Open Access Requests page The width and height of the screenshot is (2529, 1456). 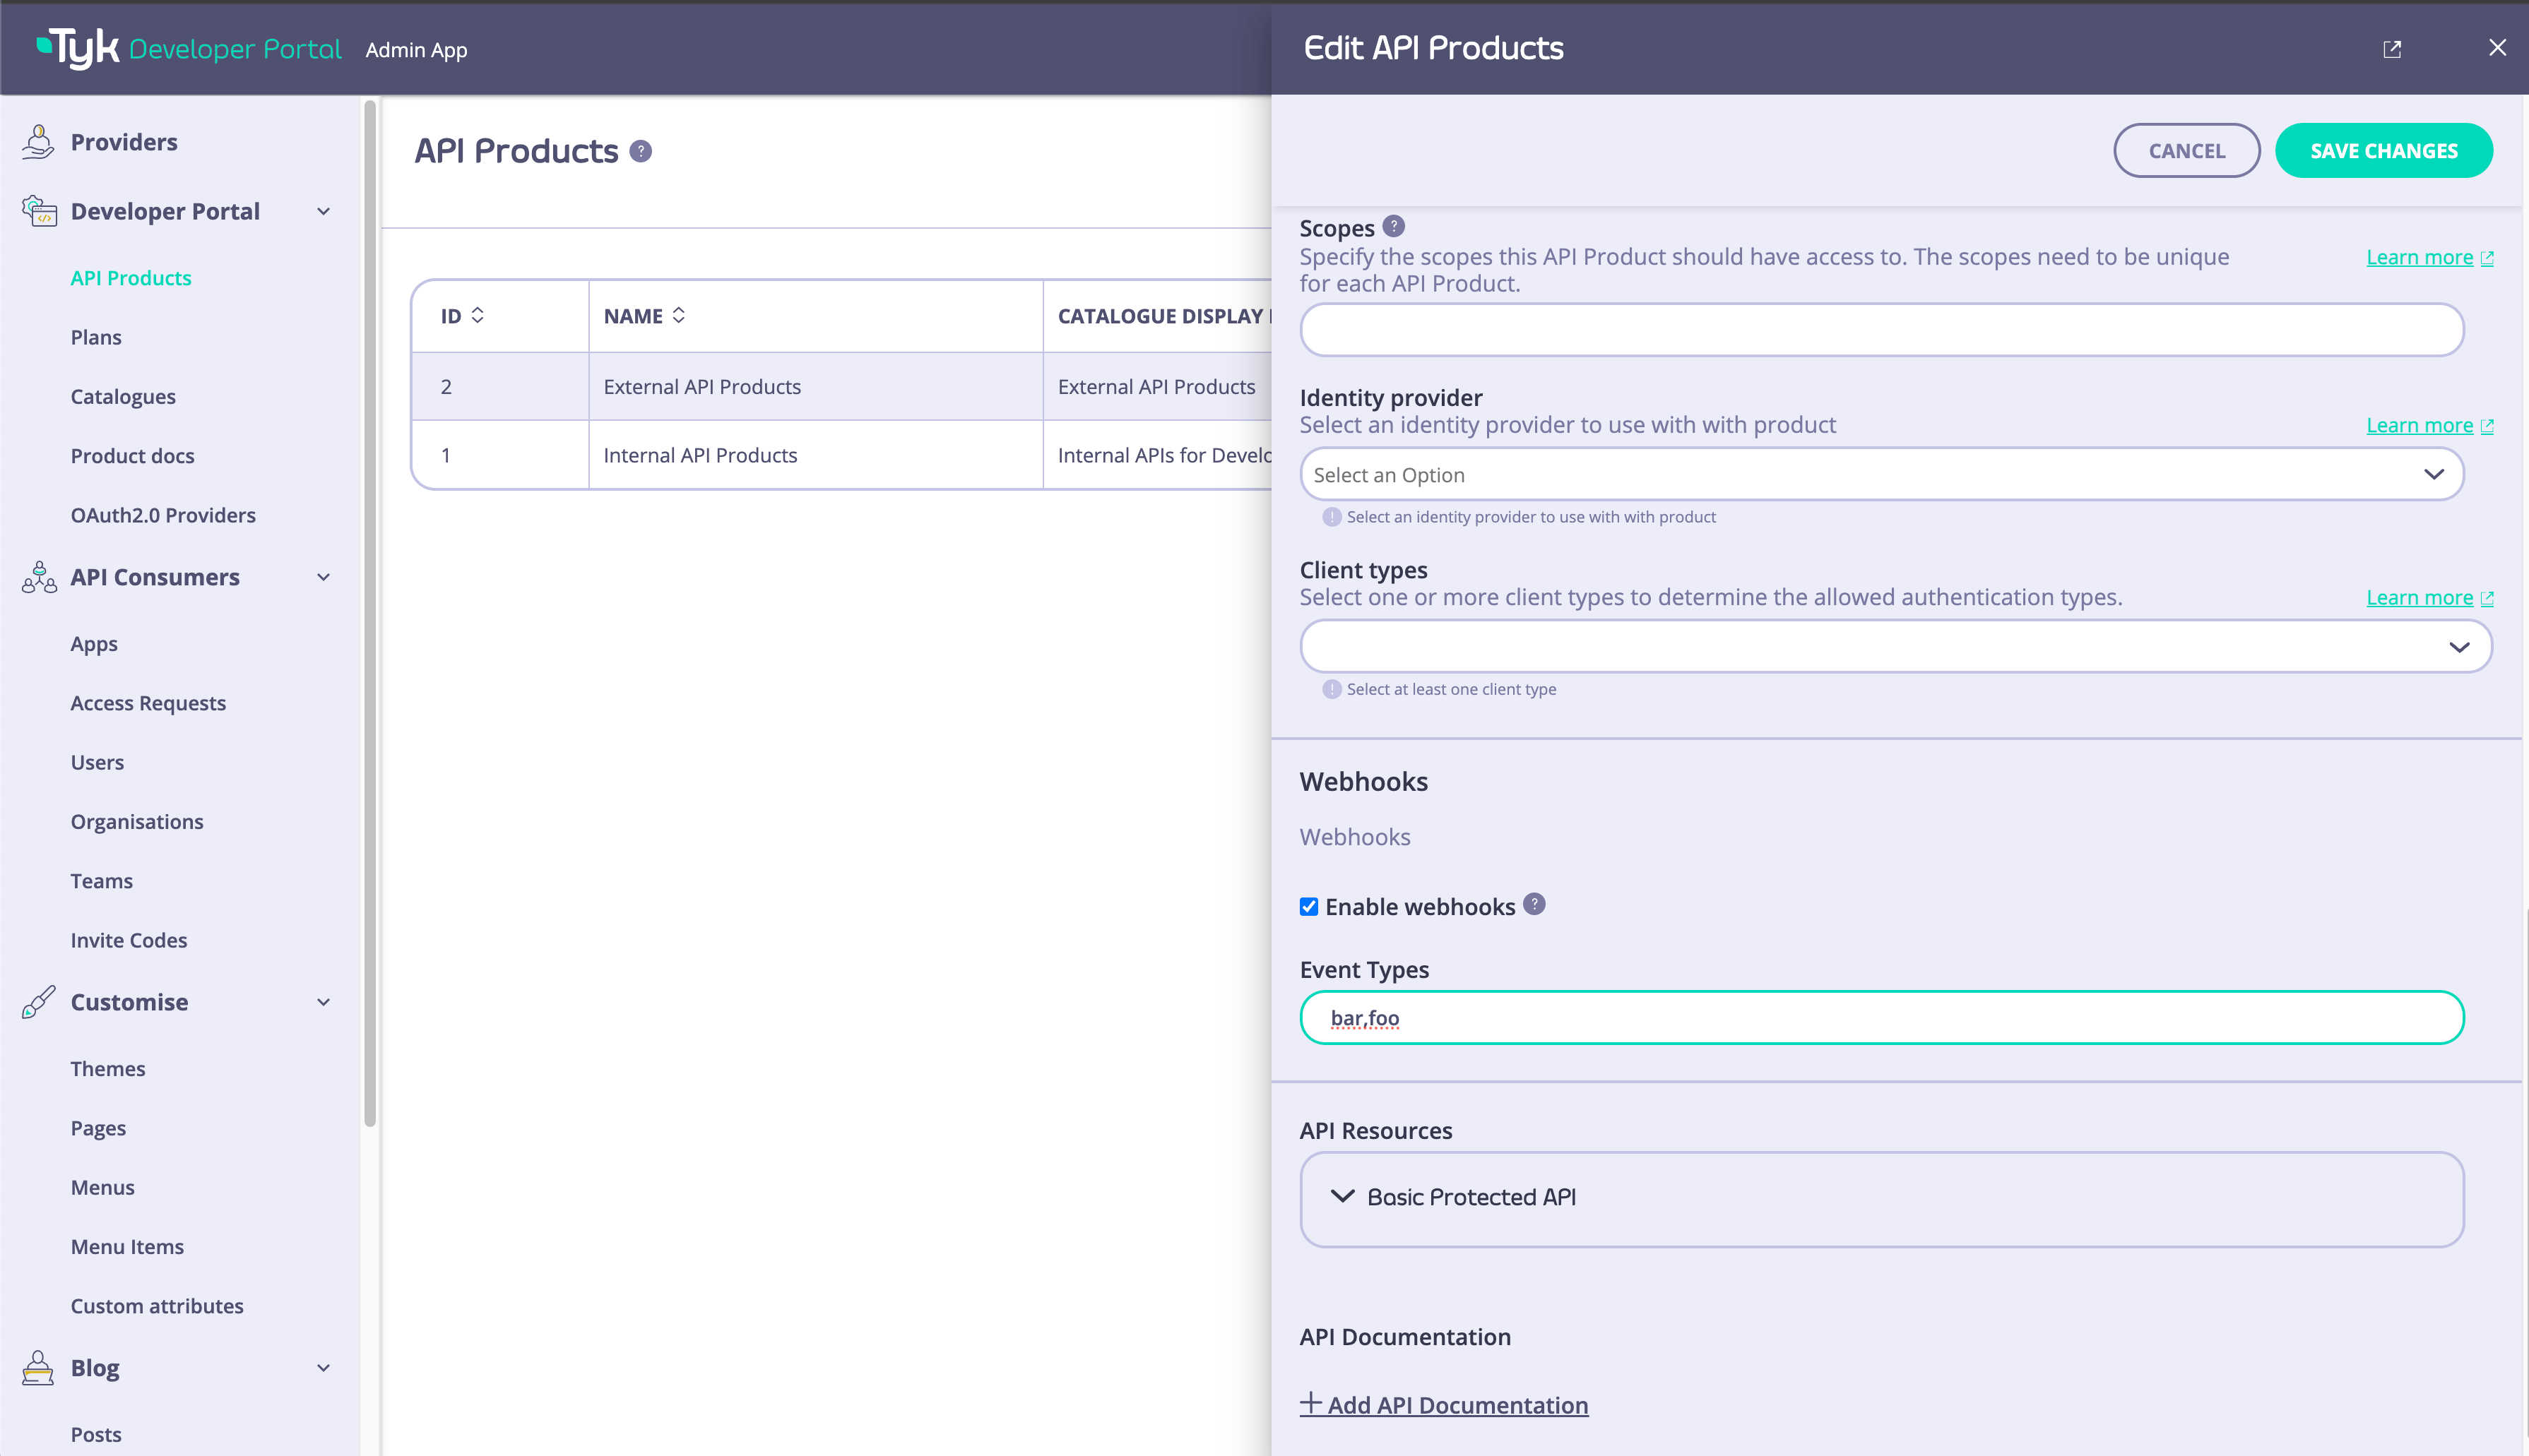tap(148, 703)
